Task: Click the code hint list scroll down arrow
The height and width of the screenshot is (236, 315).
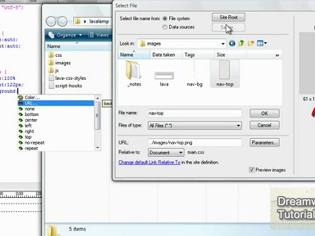Action: 98,148
